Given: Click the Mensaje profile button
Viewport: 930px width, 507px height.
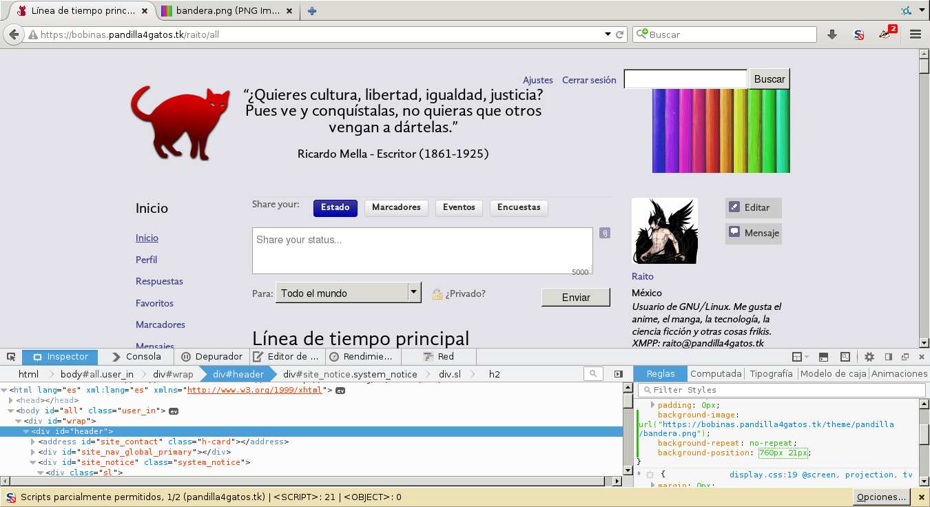Looking at the screenshot, I should [753, 234].
